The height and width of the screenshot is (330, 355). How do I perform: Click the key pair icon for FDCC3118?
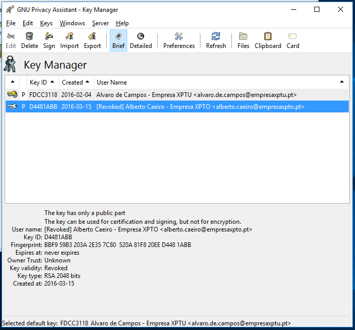(12, 94)
